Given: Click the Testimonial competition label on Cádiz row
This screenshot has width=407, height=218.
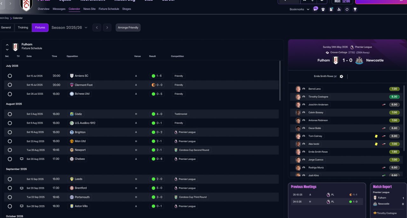Looking at the screenshot, I should [x=181, y=114].
